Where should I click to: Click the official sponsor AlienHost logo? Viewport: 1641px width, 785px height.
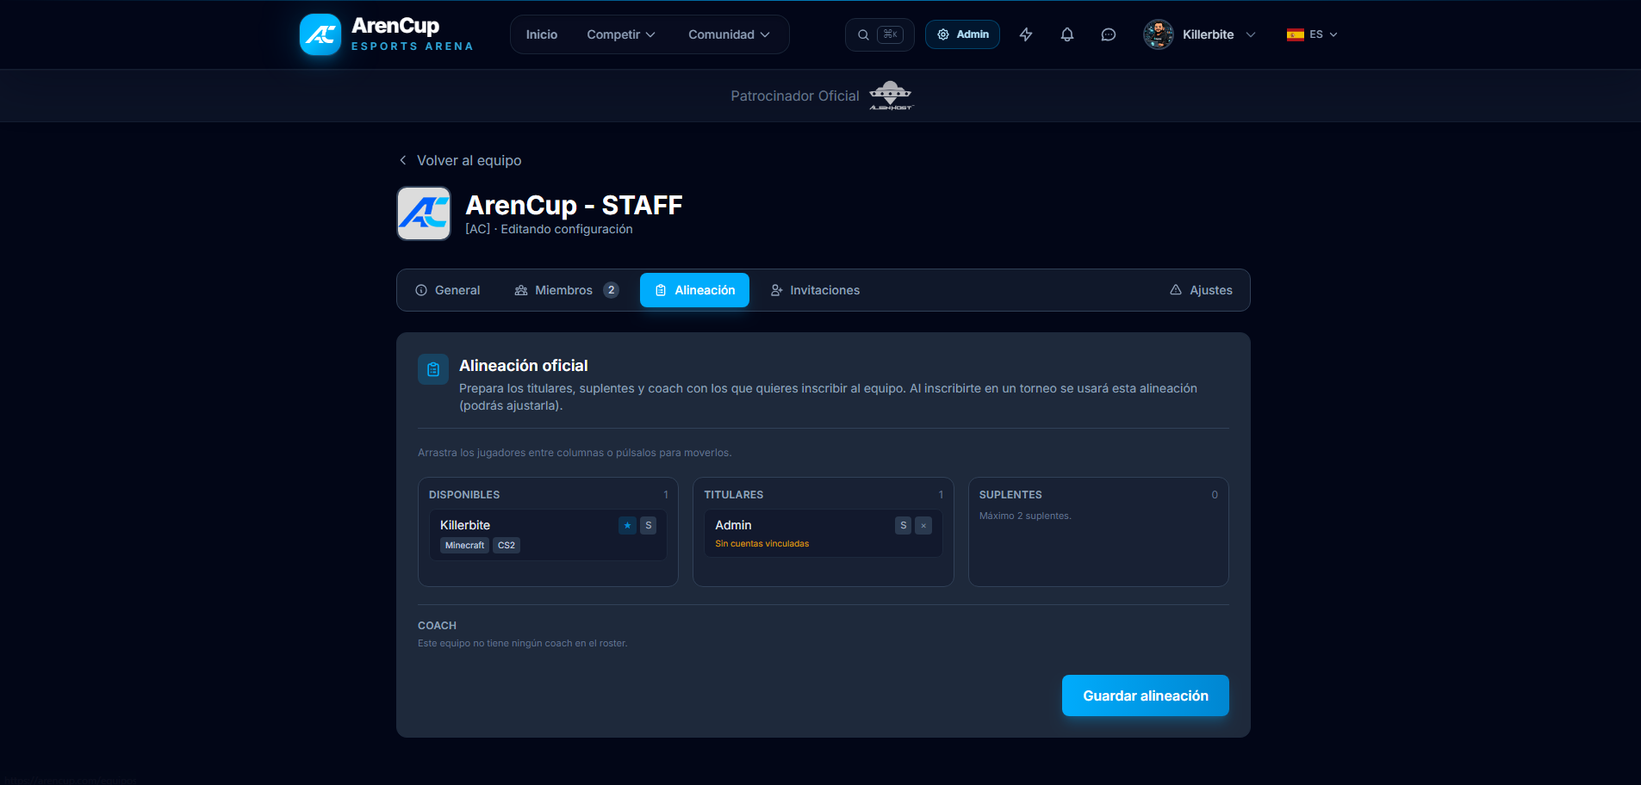pos(891,96)
